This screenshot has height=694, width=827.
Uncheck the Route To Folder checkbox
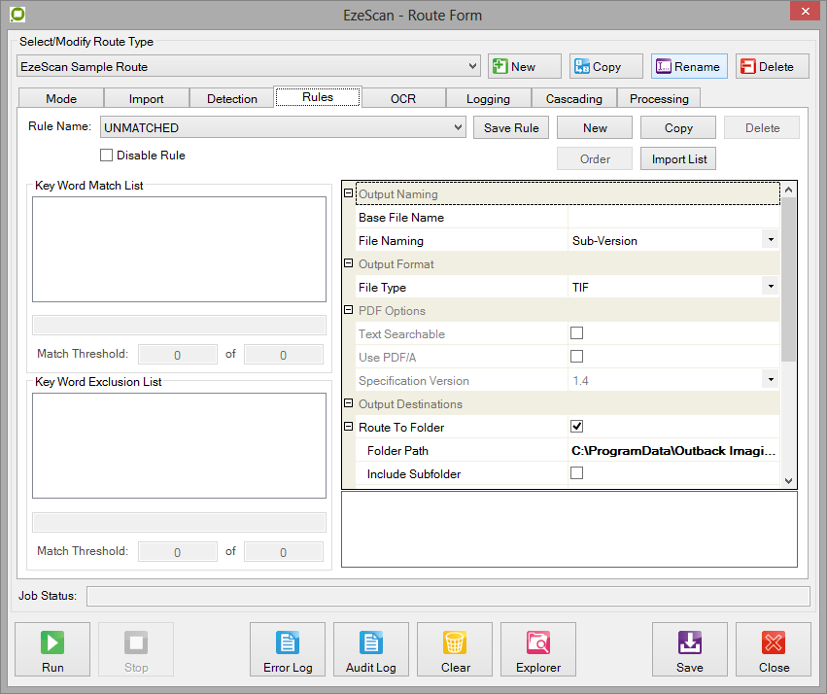[576, 427]
